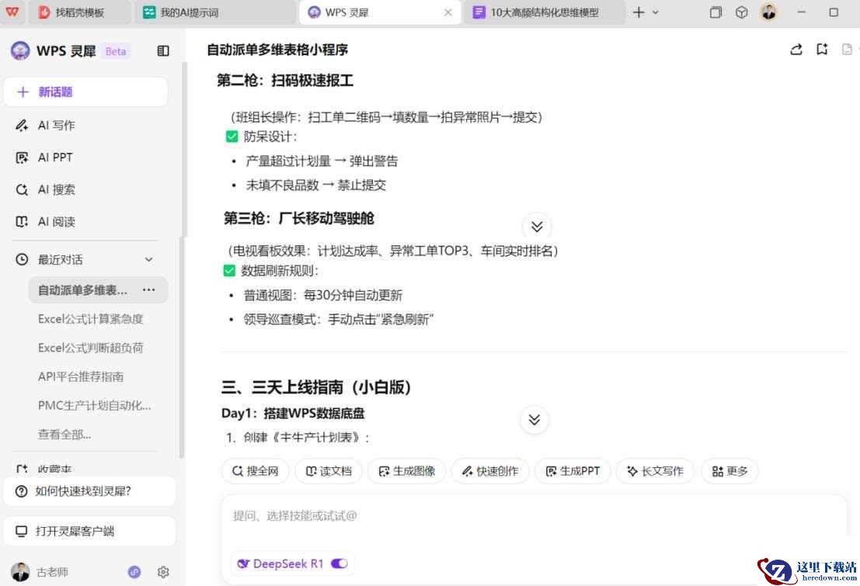Click 快速创作 skill button
This screenshot has height=586, width=860.
pos(489,471)
